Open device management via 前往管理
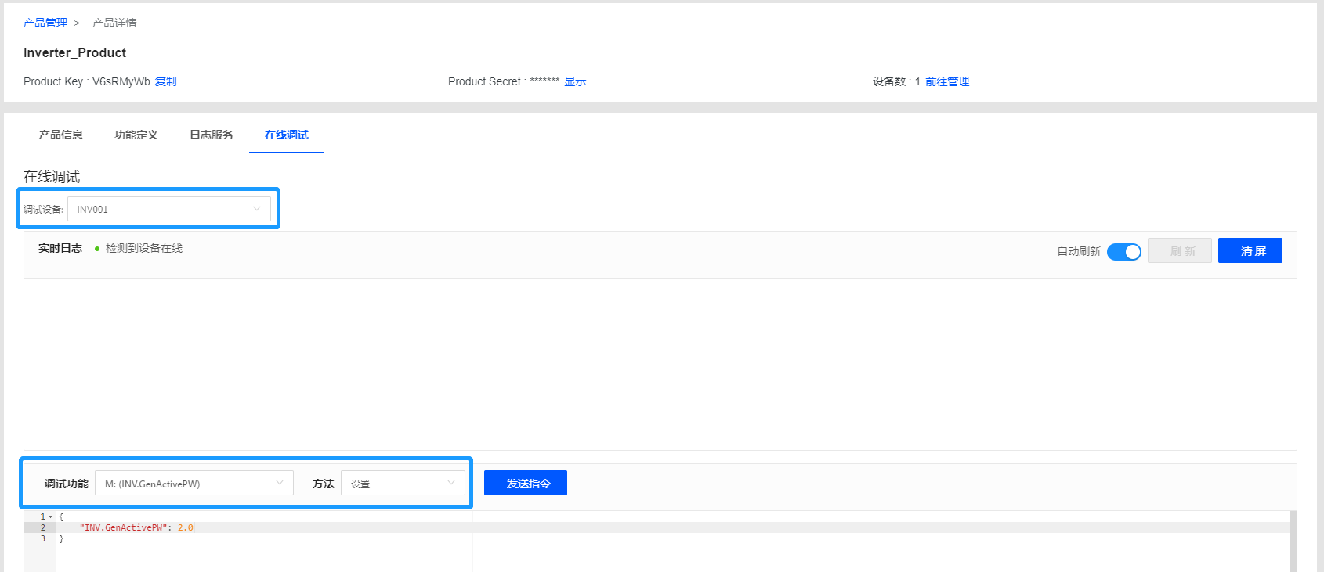This screenshot has height=572, width=1324. pyautogui.click(x=947, y=81)
